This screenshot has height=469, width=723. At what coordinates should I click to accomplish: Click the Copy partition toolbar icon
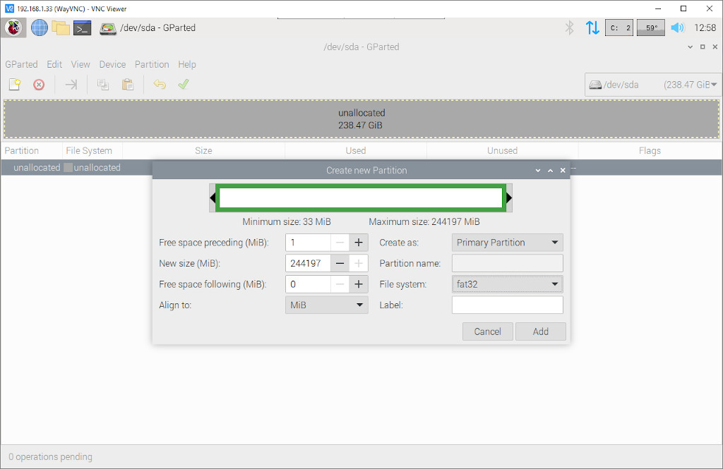point(103,85)
